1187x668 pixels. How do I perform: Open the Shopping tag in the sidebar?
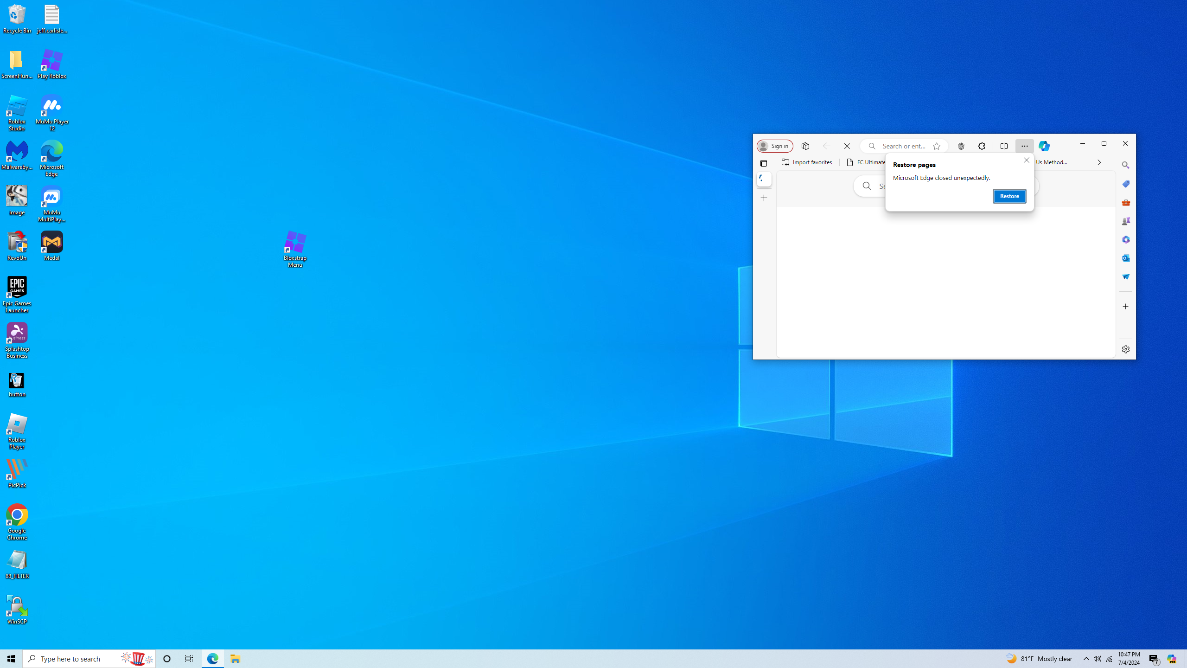1125,184
